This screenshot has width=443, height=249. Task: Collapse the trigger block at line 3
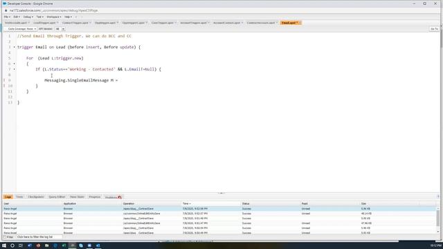14,47
